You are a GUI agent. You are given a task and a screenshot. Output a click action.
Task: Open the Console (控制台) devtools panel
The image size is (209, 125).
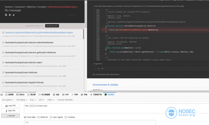click(x=20, y=95)
